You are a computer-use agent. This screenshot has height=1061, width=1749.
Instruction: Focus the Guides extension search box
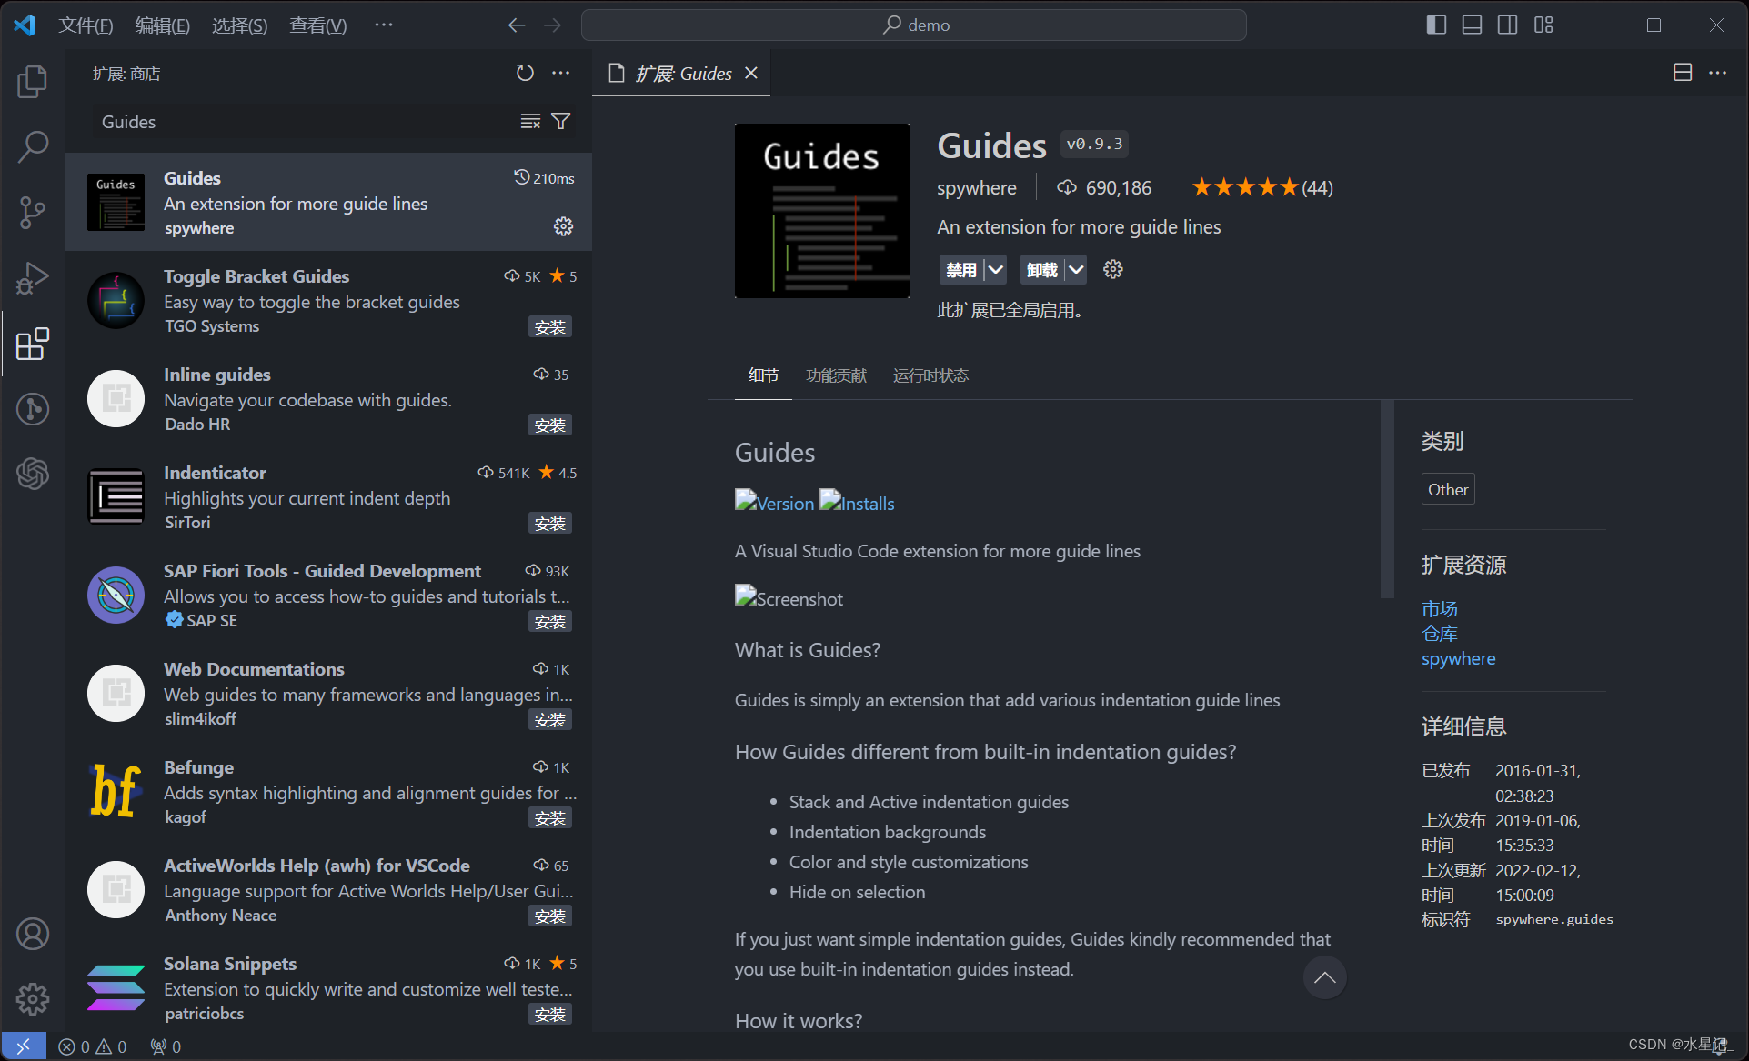(x=305, y=122)
